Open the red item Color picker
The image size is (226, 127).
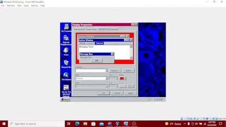[123, 78]
